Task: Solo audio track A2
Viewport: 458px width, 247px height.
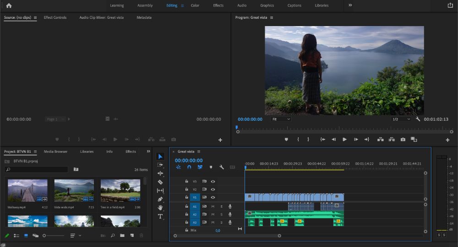Action: coord(221,215)
